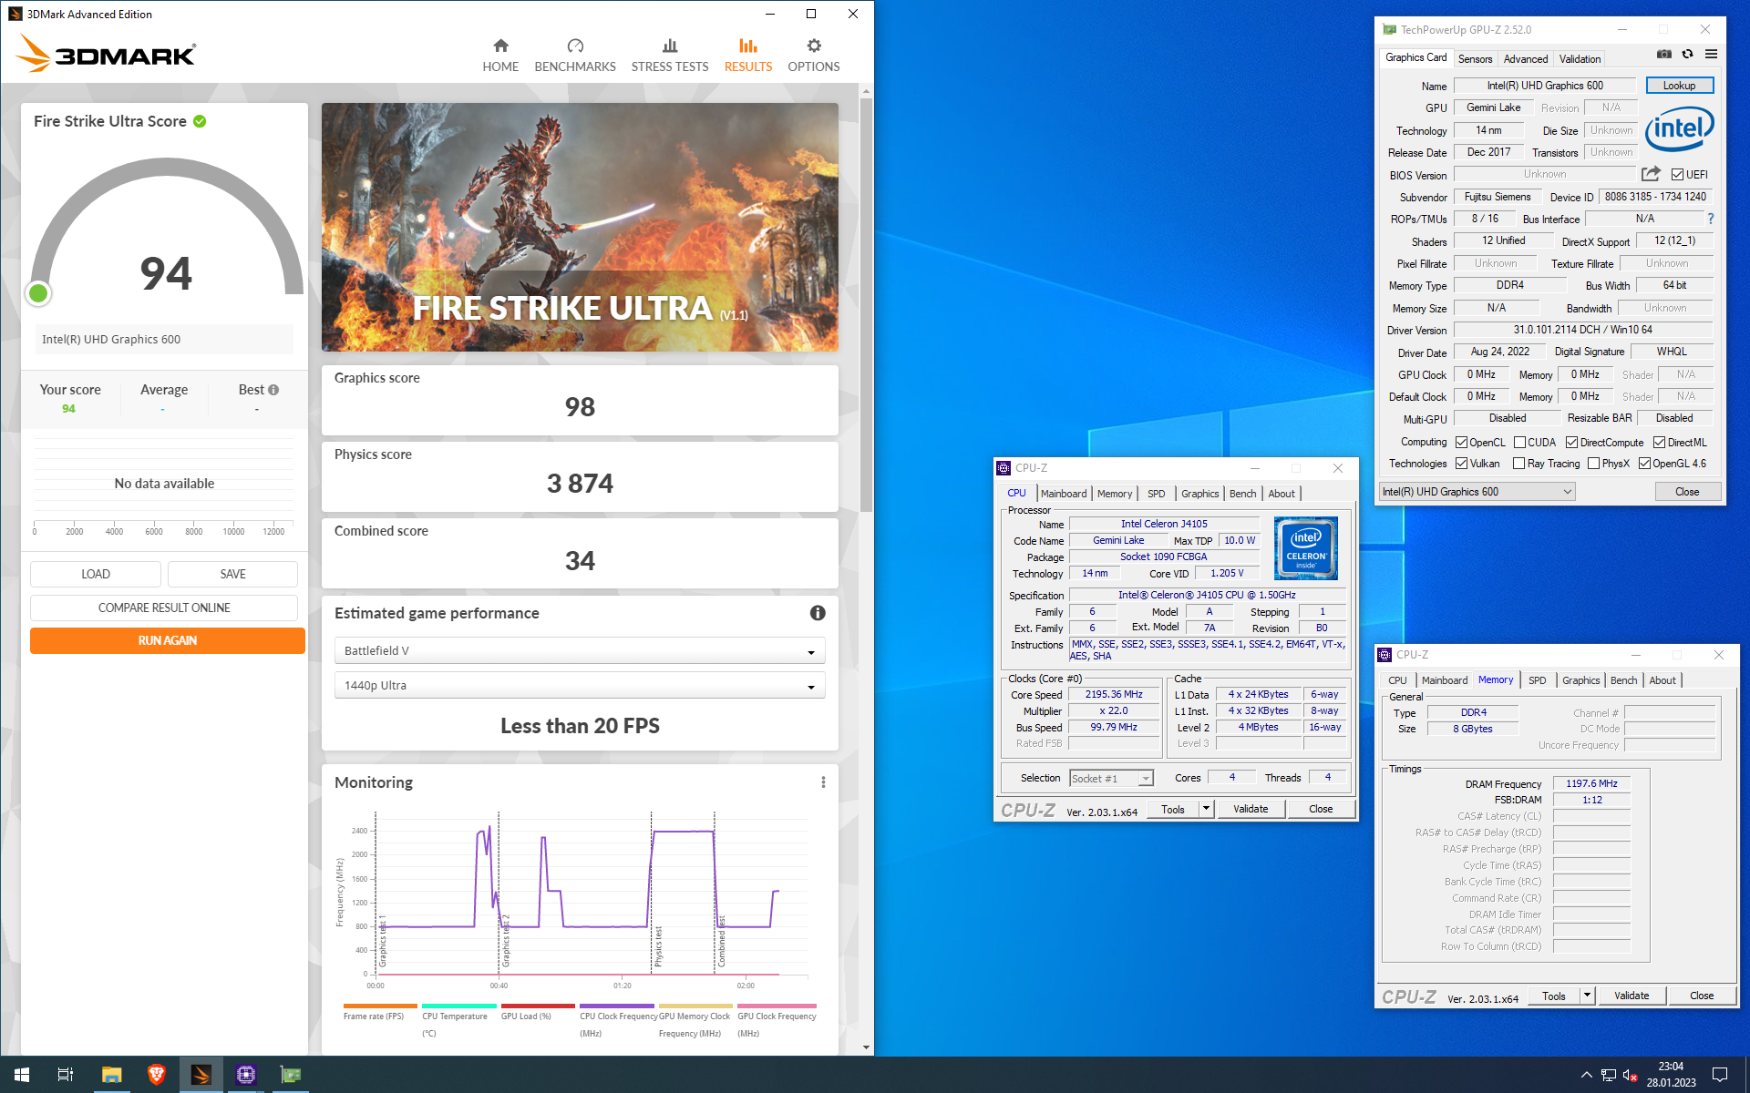
Task: Click the LOAD button in 3DMark
Action: click(96, 574)
